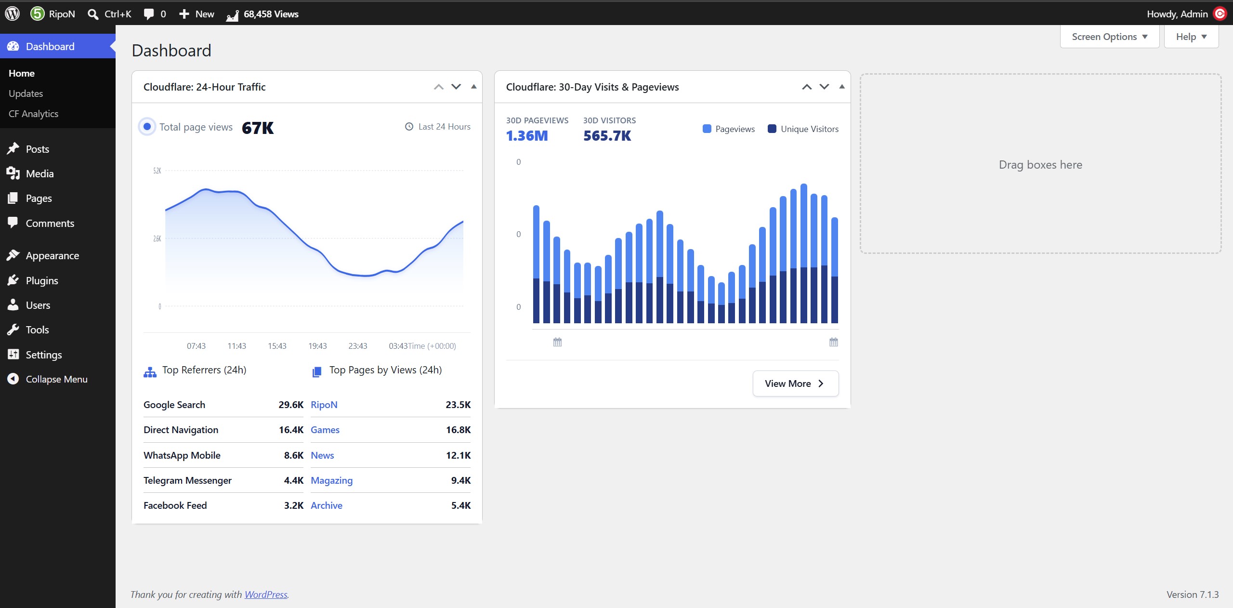This screenshot has height=608, width=1233.
Task: Toggle the Pageviews legend series
Action: 729,129
